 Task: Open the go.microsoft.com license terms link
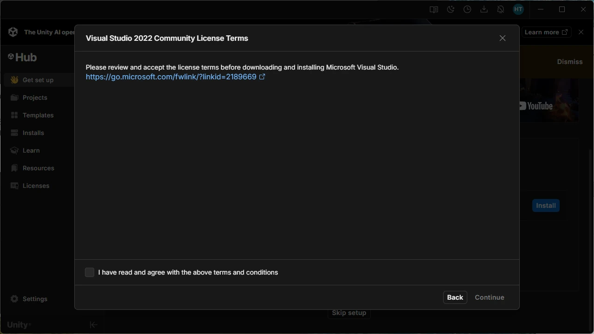coord(175,77)
